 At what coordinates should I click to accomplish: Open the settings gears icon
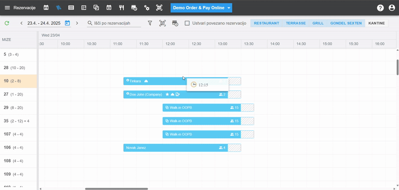pos(147,7)
